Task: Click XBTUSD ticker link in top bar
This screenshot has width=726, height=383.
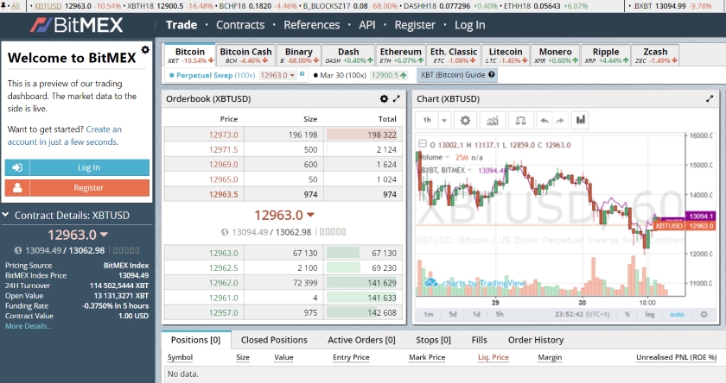Action: (48, 6)
